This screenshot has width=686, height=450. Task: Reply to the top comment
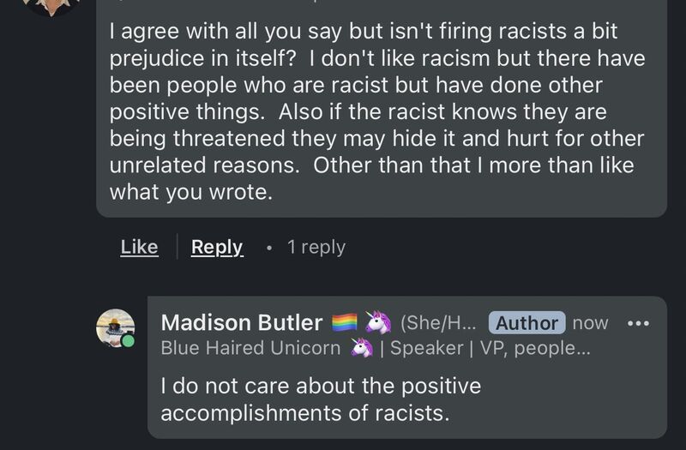pos(217,247)
